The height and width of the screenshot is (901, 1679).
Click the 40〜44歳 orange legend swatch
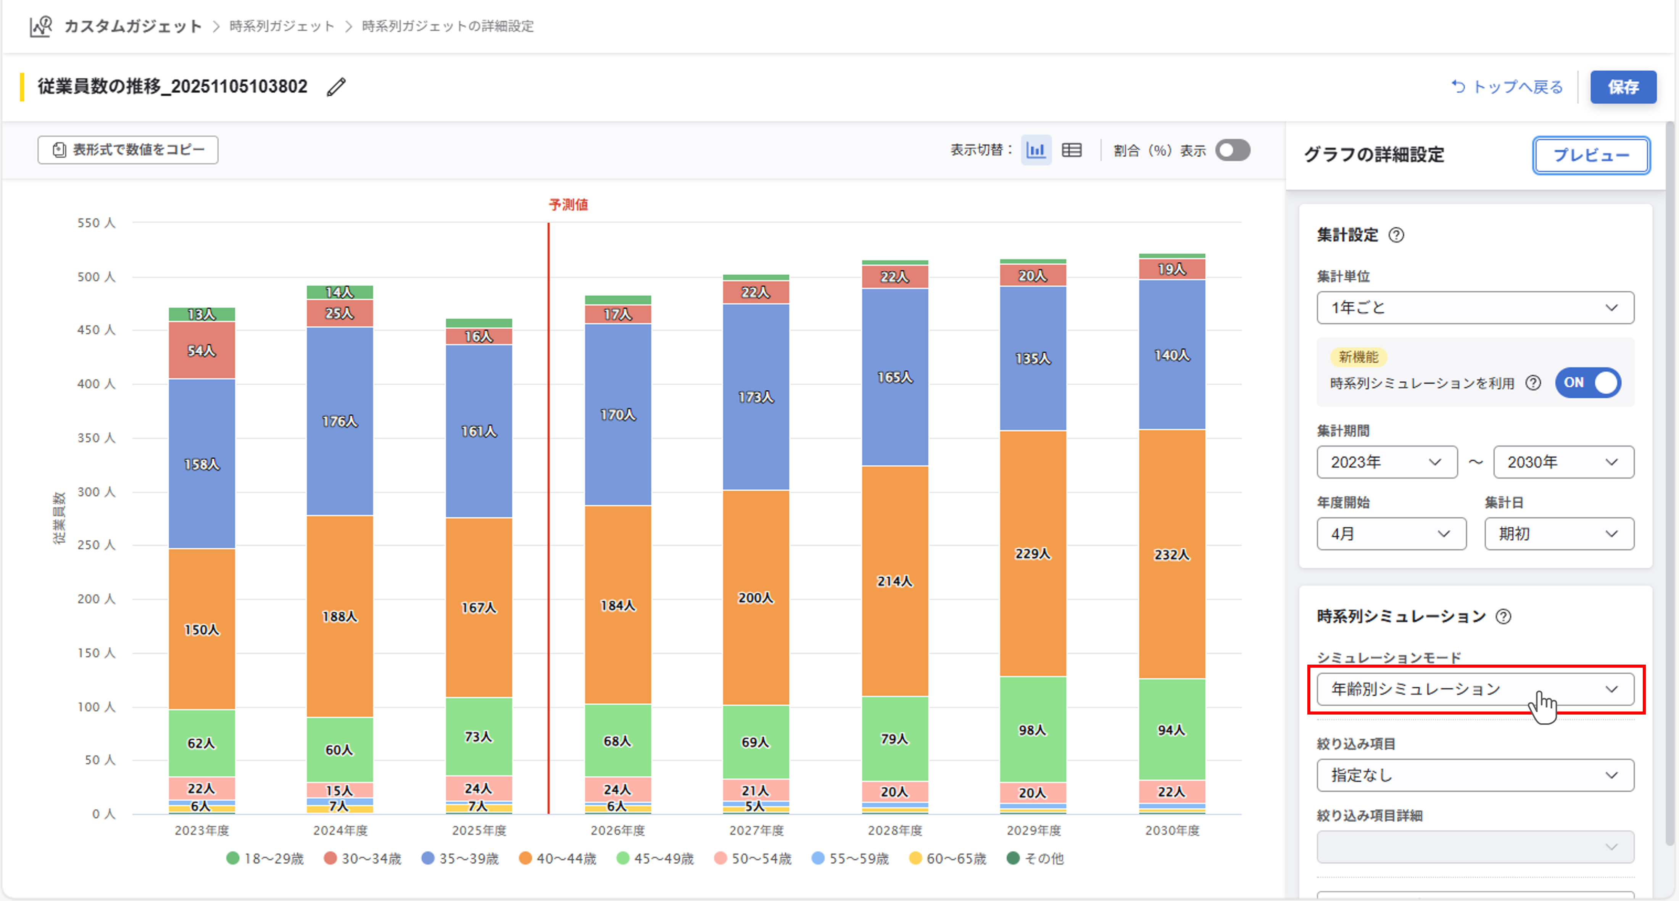[525, 859]
